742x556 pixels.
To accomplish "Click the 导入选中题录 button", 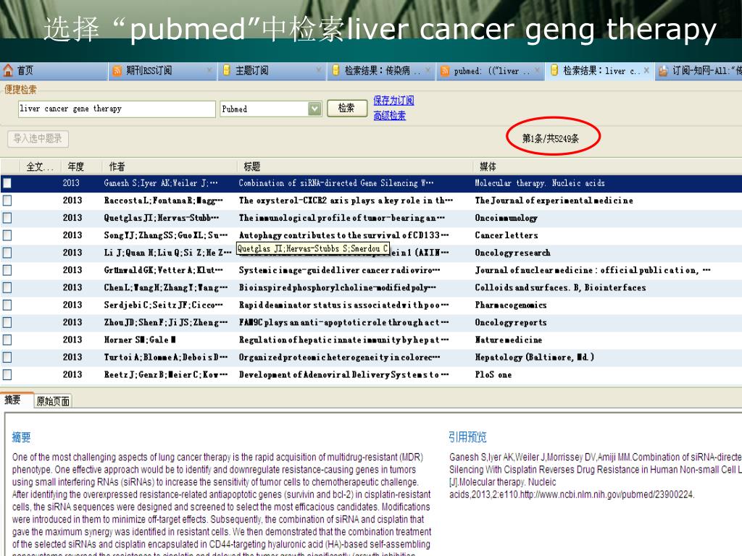I will pyautogui.click(x=38, y=138).
